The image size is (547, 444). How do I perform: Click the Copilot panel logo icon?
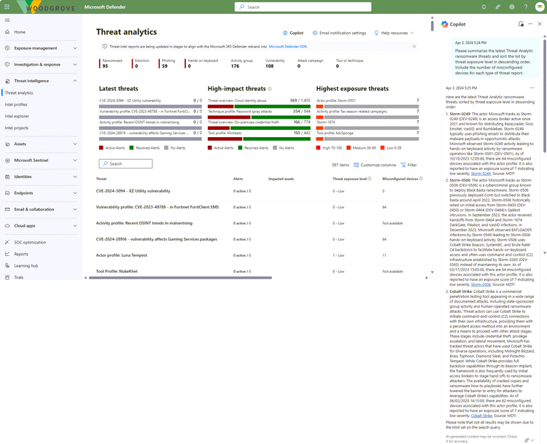click(x=444, y=24)
